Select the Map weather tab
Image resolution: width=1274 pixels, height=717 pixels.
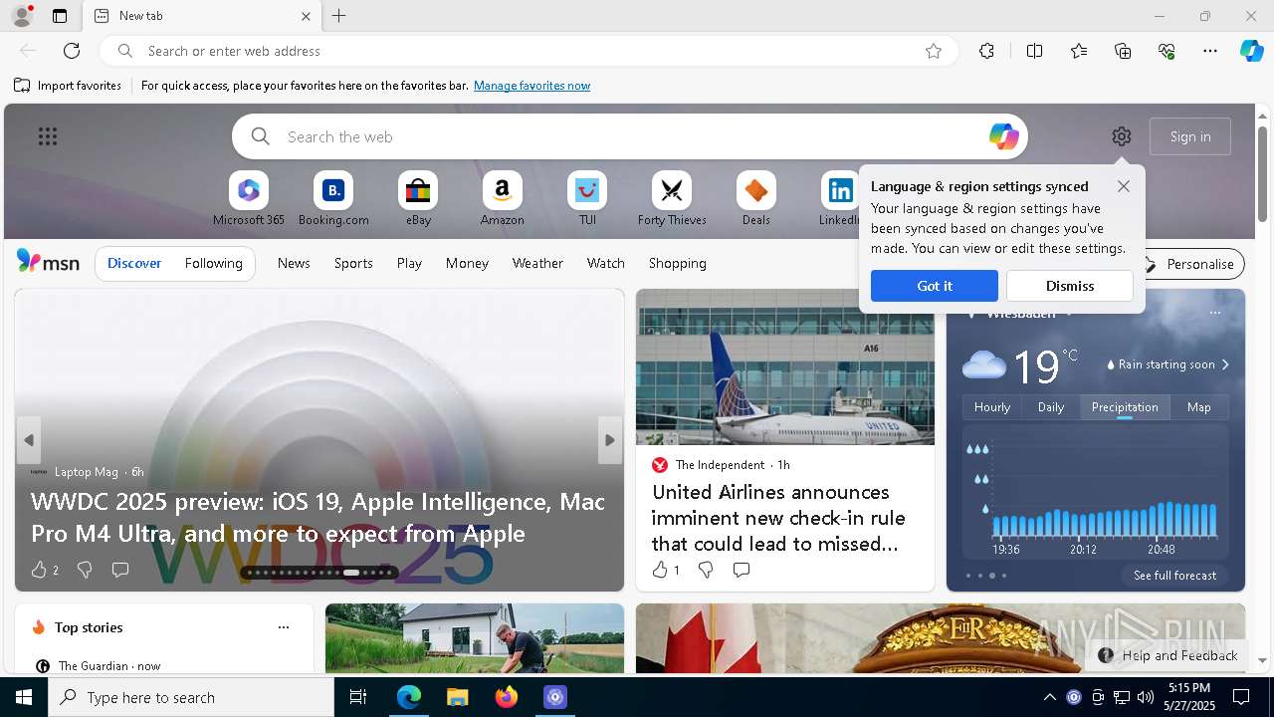pyautogui.click(x=1199, y=407)
